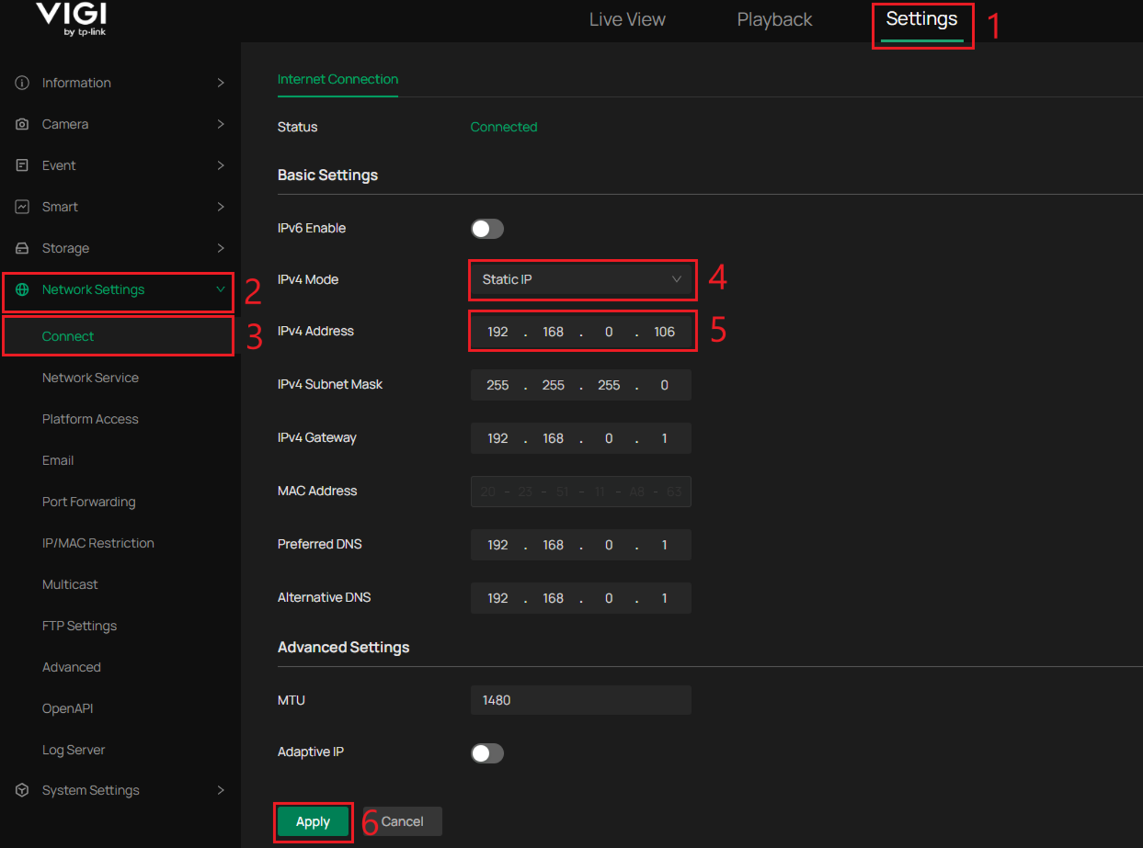The image size is (1143, 848).
Task: Click the IPv4 Subnet Mask last octet field
Action: [664, 385]
